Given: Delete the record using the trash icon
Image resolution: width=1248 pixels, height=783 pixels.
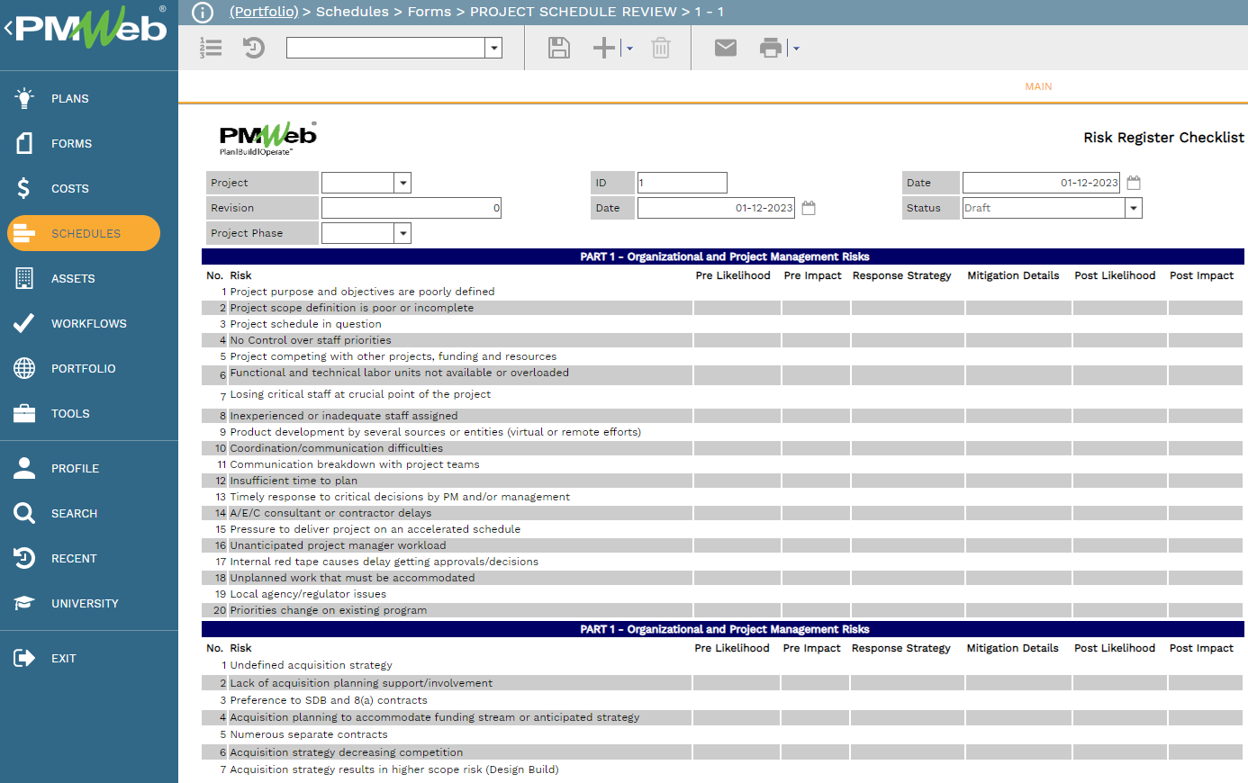Looking at the screenshot, I should (x=661, y=47).
